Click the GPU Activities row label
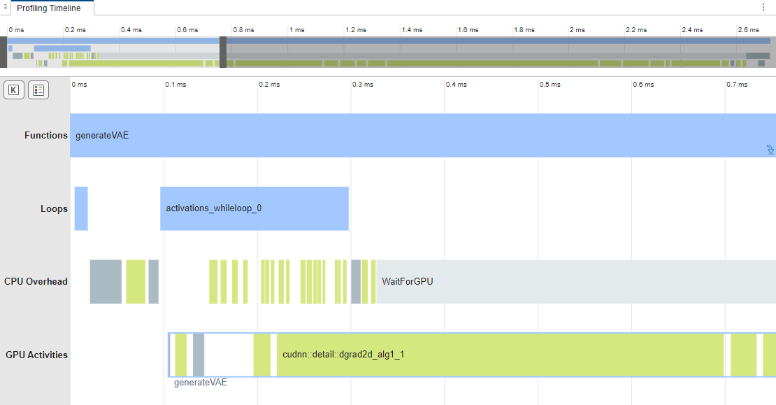The height and width of the screenshot is (405, 776). click(36, 355)
